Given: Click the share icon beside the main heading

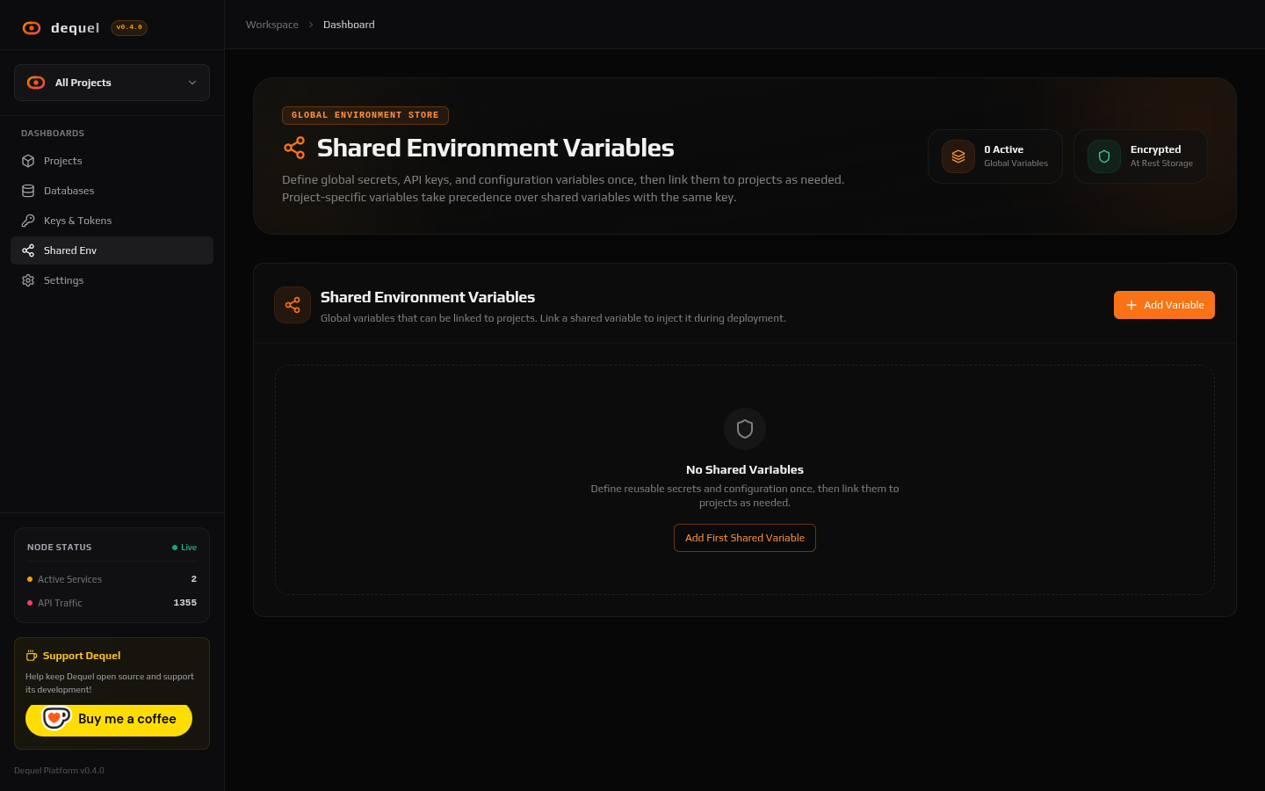Looking at the screenshot, I should click(294, 148).
